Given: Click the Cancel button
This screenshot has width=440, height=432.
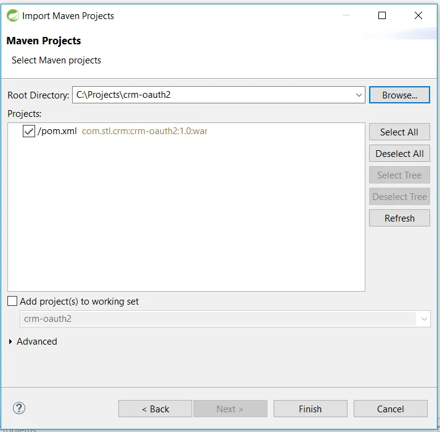Looking at the screenshot, I should point(390,409).
